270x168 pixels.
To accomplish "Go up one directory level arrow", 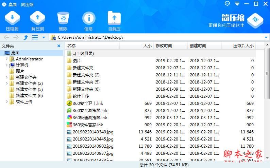I will (26, 37).
